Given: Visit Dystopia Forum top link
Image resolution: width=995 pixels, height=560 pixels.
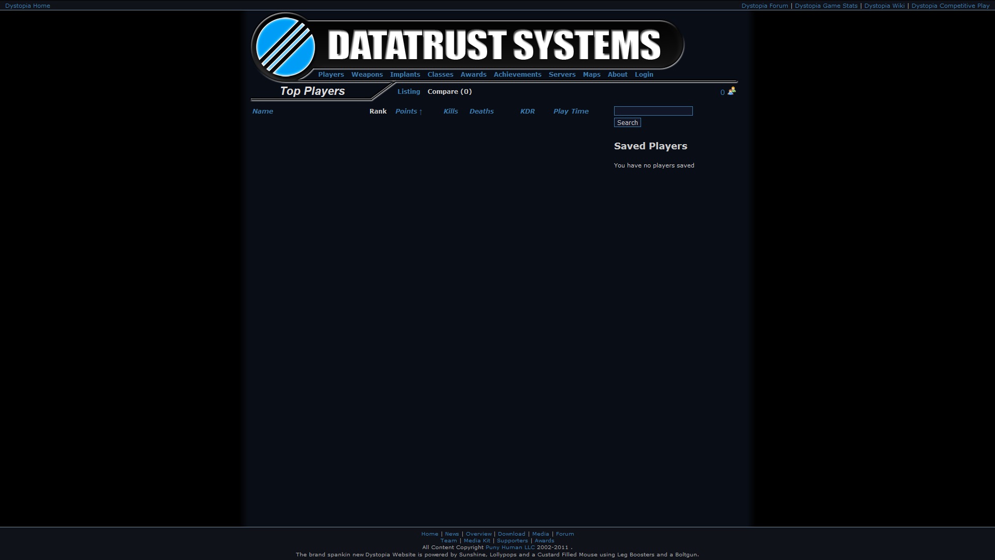Looking at the screenshot, I should [764, 6].
